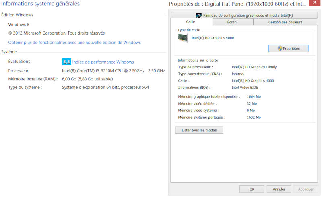The width and height of the screenshot is (322, 197).
Task: Click the 32 Mo dedicated video memory value
Action: click(252, 104)
